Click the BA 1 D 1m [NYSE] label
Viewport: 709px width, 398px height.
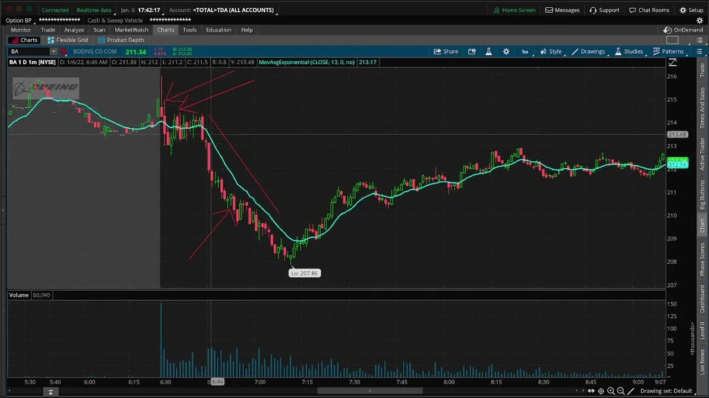click(32, 62)
